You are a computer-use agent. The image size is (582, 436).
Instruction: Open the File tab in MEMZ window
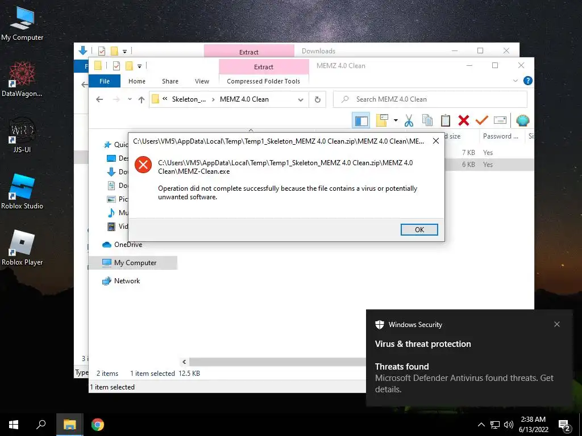pyautogui.click(x=105, y=81)
